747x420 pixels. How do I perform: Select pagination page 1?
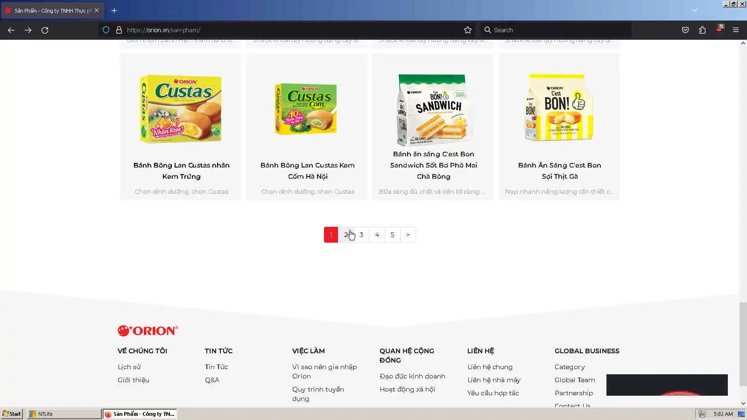tap(331, 235)
